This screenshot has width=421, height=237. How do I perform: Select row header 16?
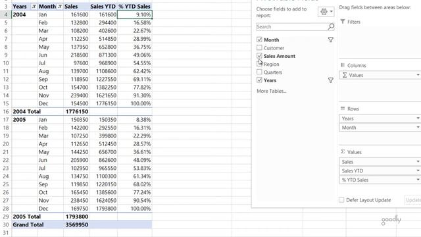tap(6, 111)
